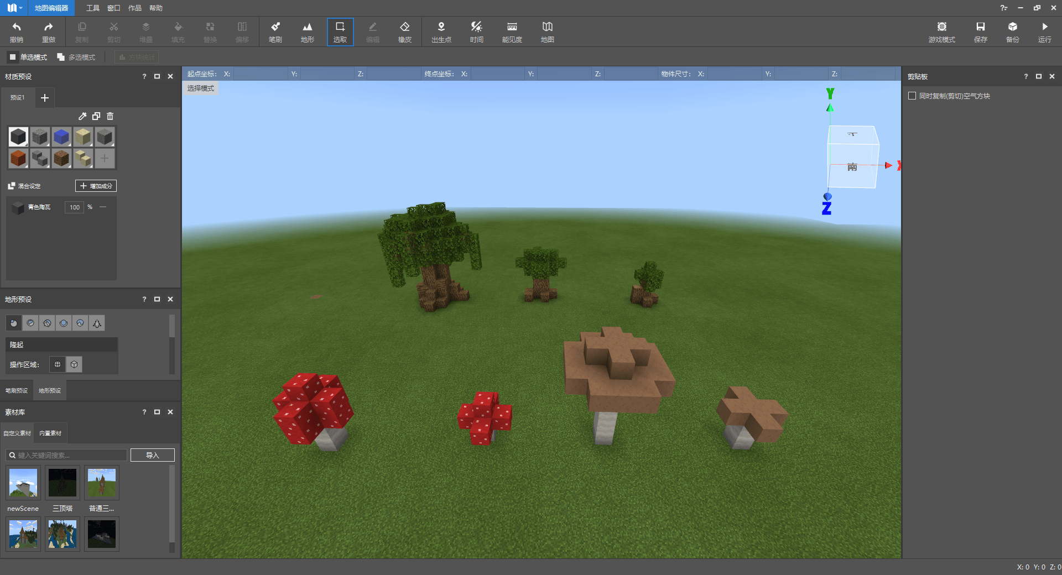Image resolution: width=1062 pixels, height=575 pixels.
Task: Add a new material preset tab
Action: 45,98
